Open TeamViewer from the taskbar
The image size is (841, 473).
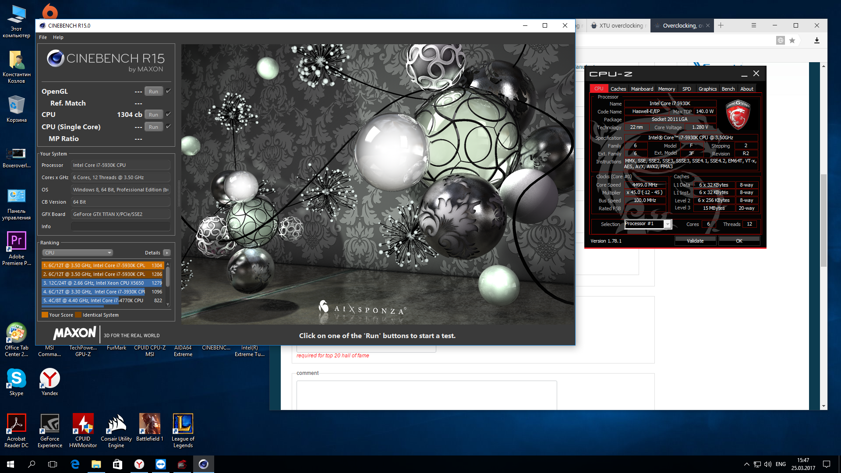click(160, 464)
